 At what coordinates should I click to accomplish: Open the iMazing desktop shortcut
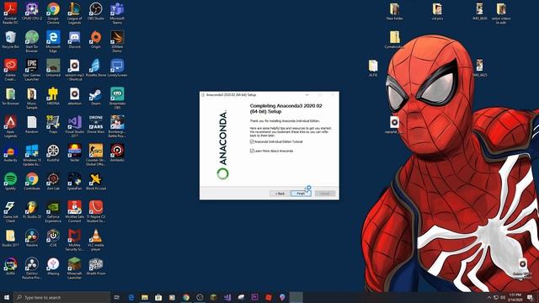[x=53, y=266]
